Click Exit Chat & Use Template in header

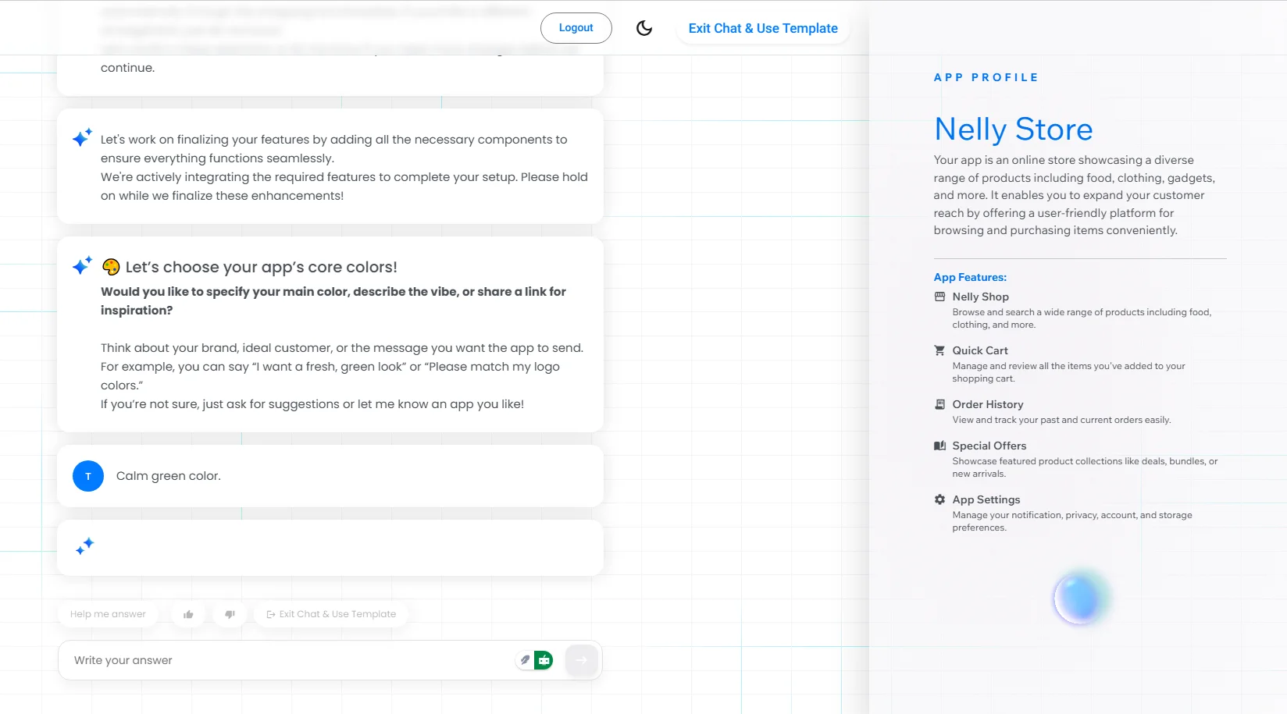pyautogui.click(x=763, y=28)
